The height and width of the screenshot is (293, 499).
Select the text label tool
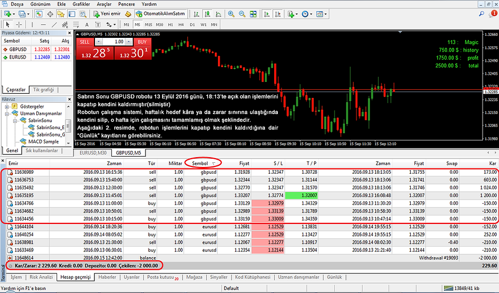coord(98,24)
